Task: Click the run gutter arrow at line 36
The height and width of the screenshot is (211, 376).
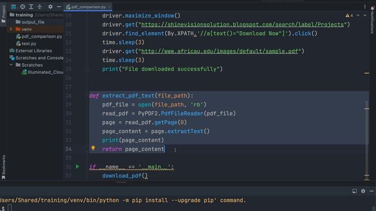Action: pyautogui.click(x=78, y=166)
